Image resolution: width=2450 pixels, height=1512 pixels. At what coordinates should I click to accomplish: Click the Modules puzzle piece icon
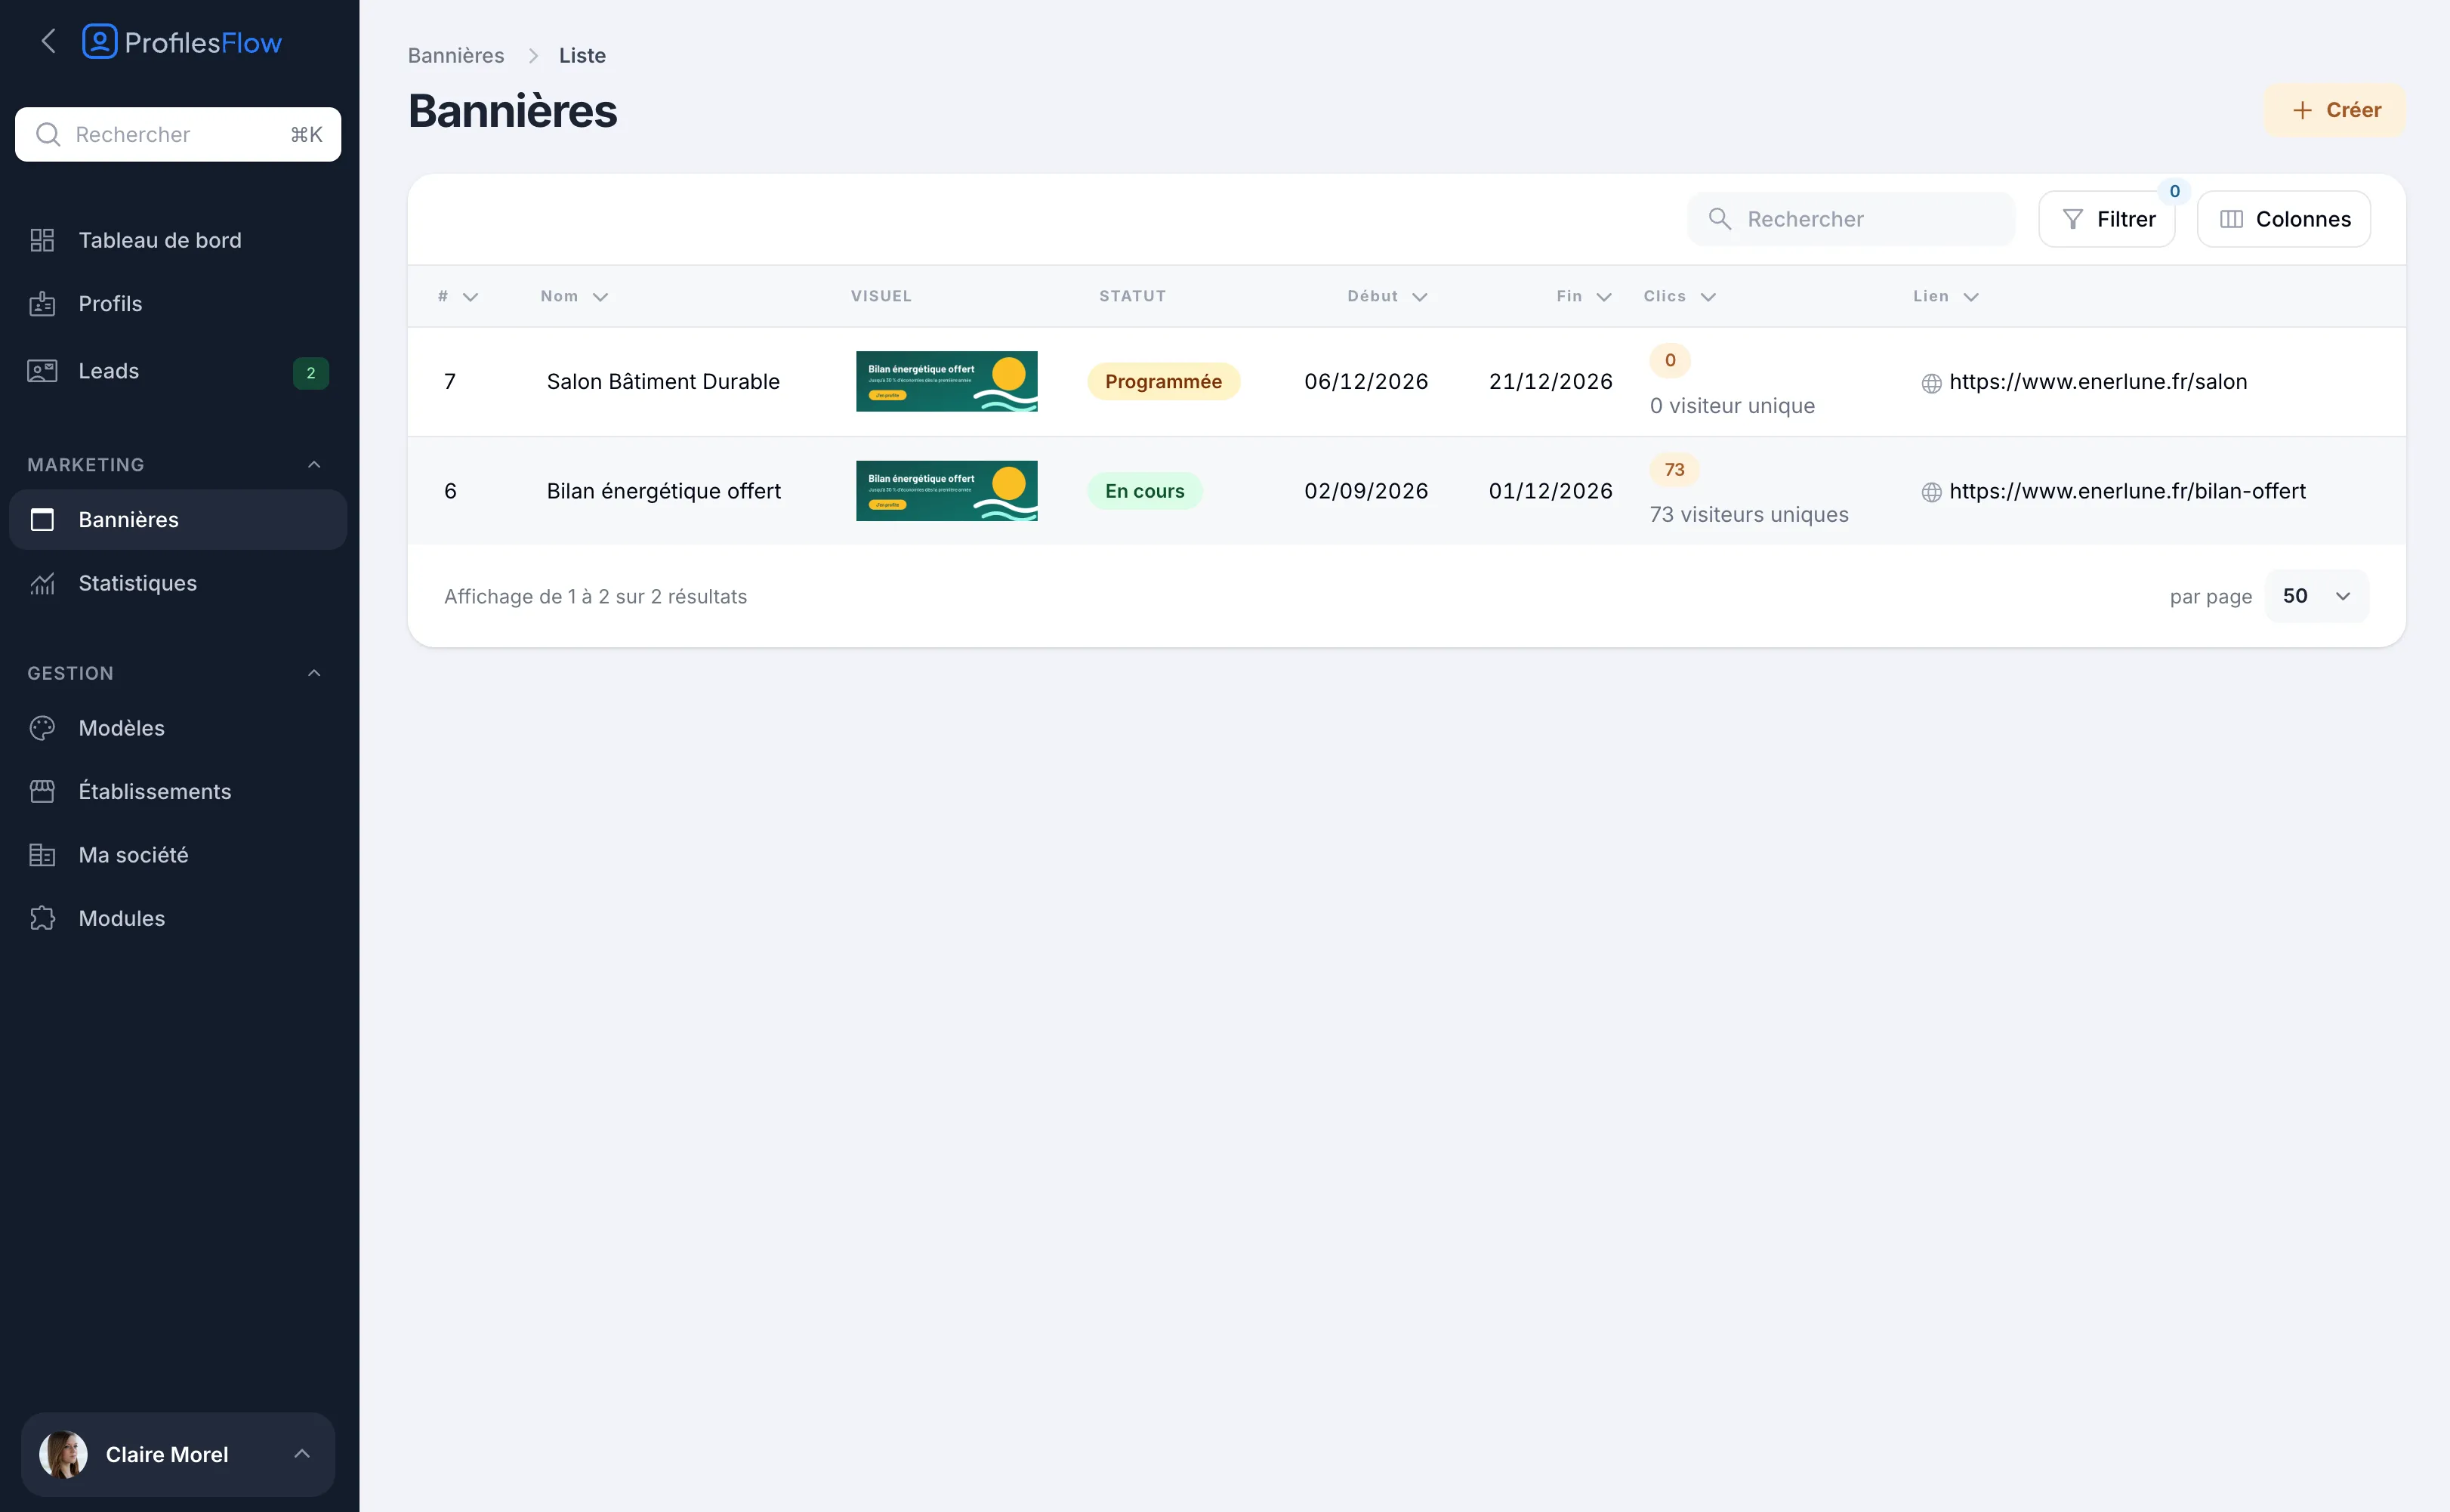click(42, 918)
